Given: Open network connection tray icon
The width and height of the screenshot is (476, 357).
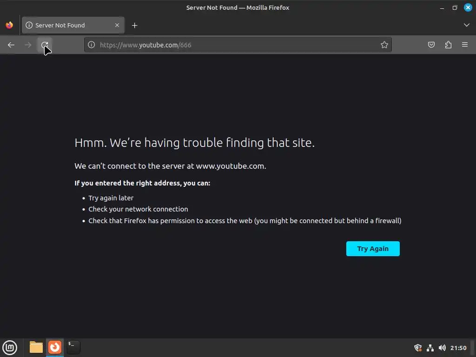Looking at the screenshot, I should pos(430,348).
